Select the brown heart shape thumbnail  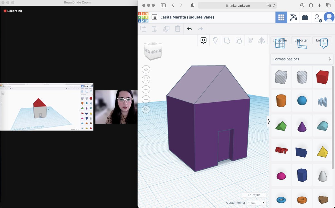(x=322, y=200)
